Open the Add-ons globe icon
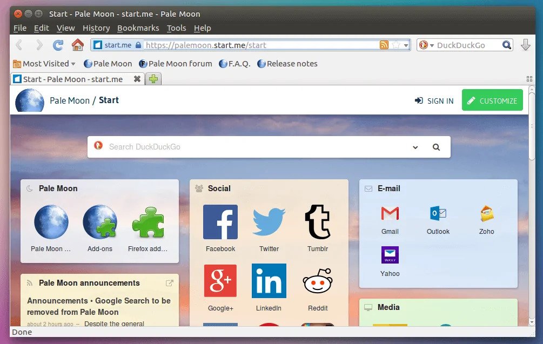Screen dimensions: 543x344 [x=100, y=222]
